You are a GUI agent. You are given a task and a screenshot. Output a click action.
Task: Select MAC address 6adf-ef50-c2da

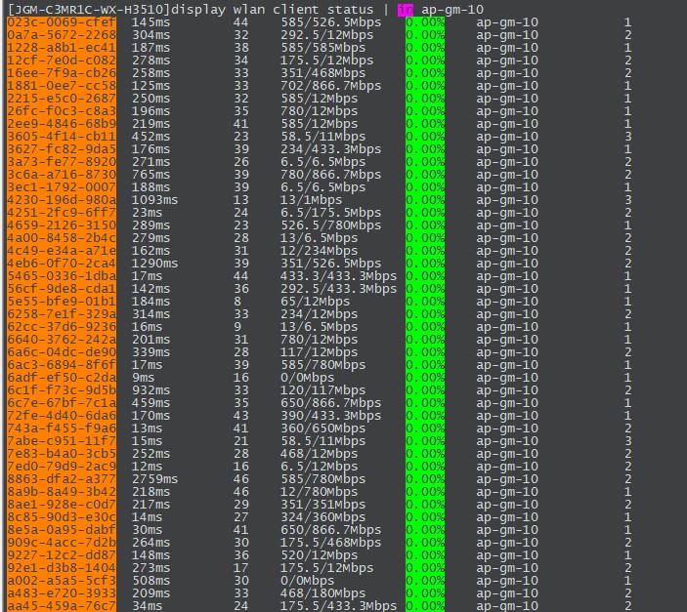coord(61,377)
